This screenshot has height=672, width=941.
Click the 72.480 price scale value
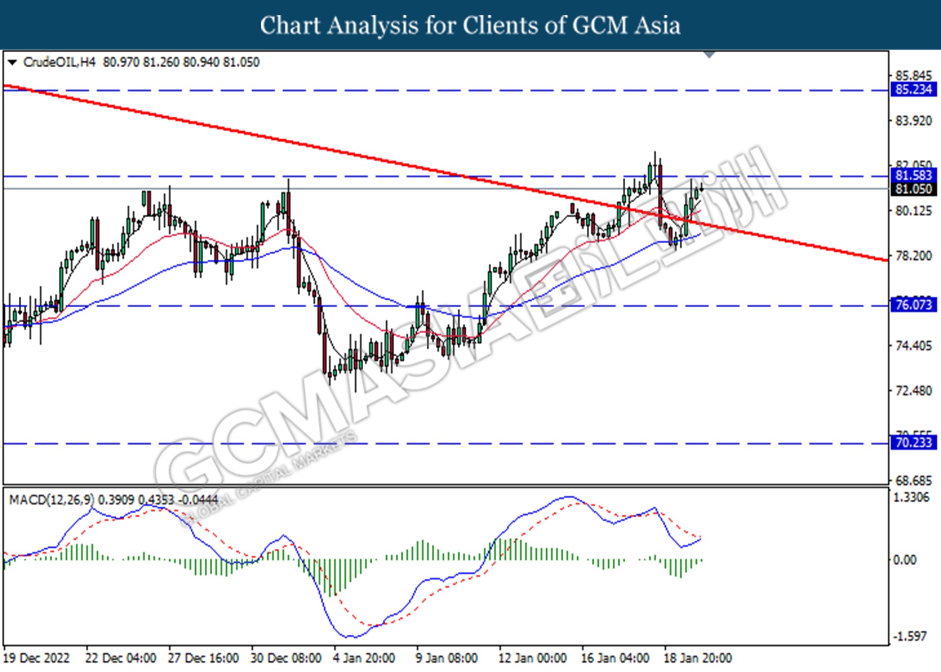[x=914, y=391]
